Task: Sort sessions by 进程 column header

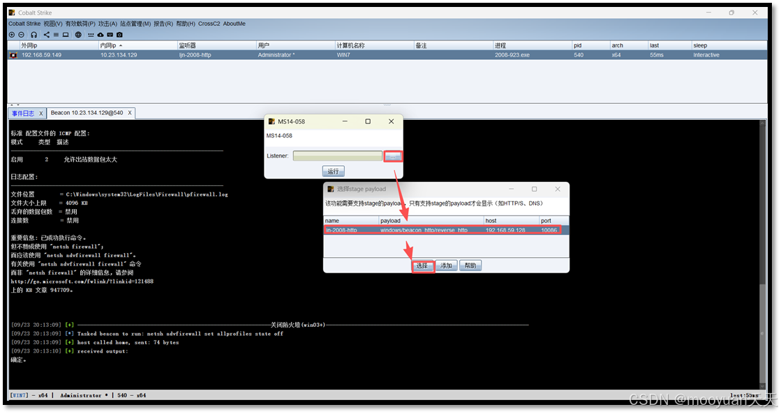Action: point(533,45)
